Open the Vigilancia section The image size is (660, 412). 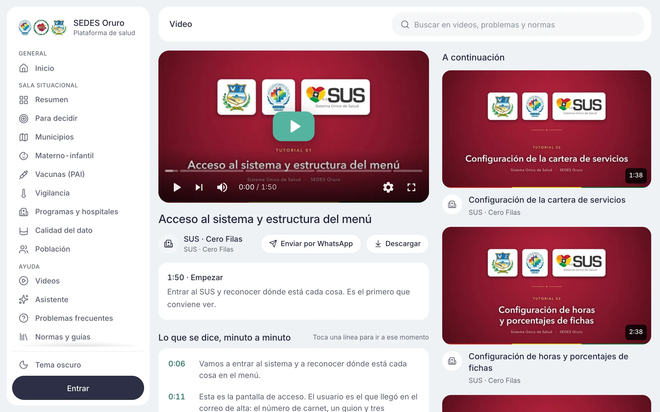(78, 193)
